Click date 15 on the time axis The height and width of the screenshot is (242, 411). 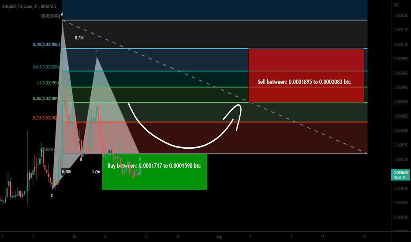[364, 237]
